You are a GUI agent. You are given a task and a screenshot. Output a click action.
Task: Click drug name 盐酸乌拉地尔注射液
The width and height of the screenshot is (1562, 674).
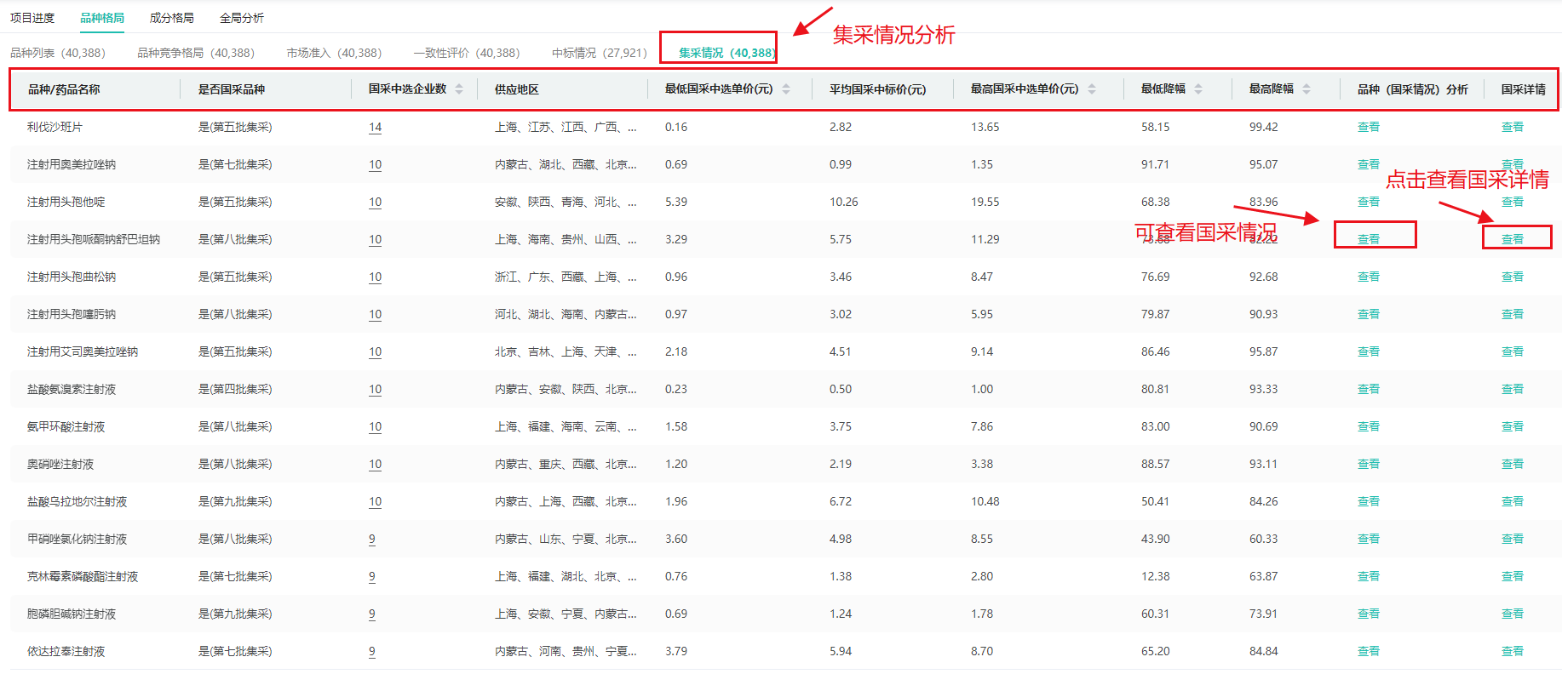(x=77, y=501)
